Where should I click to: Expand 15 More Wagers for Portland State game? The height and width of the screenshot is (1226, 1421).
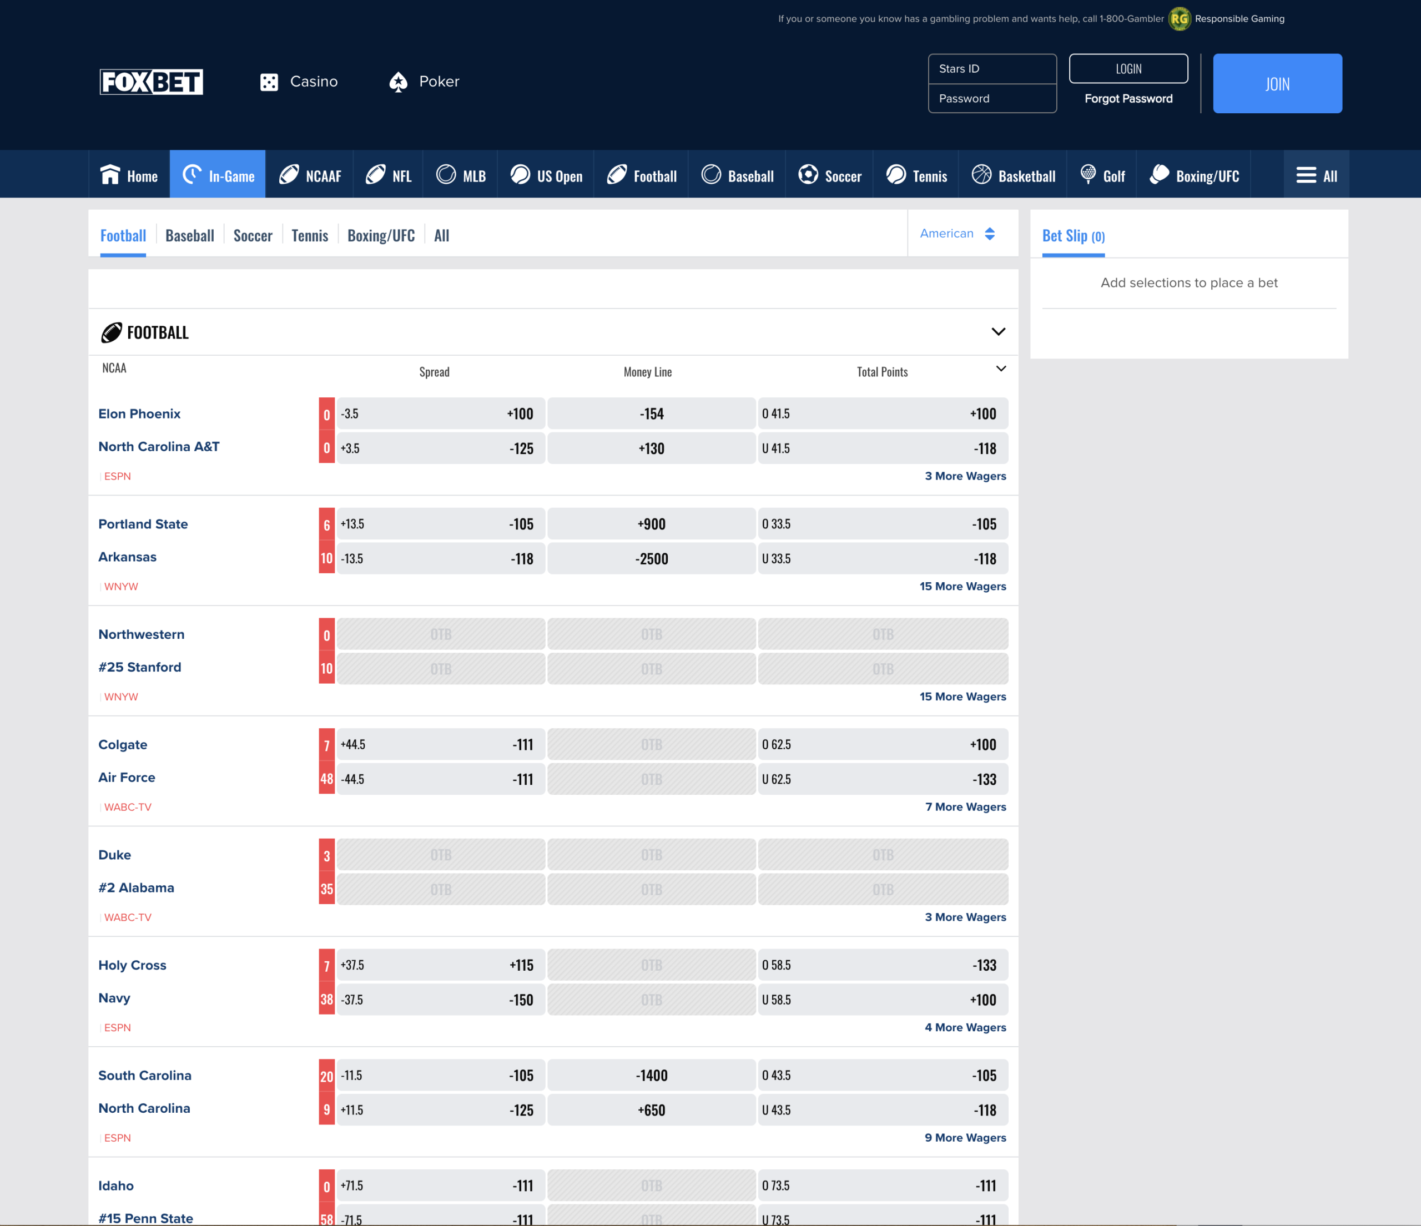[962, 586]
